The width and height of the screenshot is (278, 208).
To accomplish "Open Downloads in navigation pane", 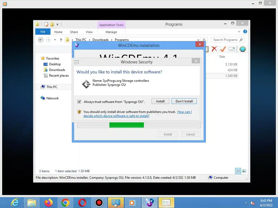I will [x=57, y=70].
